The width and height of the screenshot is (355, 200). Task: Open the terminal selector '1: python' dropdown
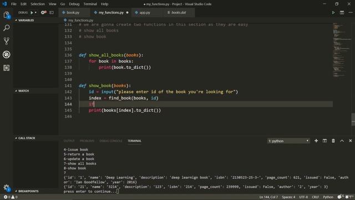coord(288,141)
